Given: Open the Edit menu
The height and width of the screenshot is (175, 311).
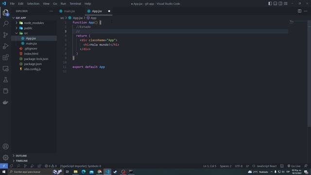Looking at the screenshot, I should click(20, 3).
